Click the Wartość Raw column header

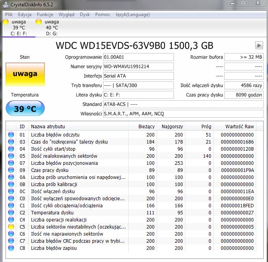[x=235, y=126]
